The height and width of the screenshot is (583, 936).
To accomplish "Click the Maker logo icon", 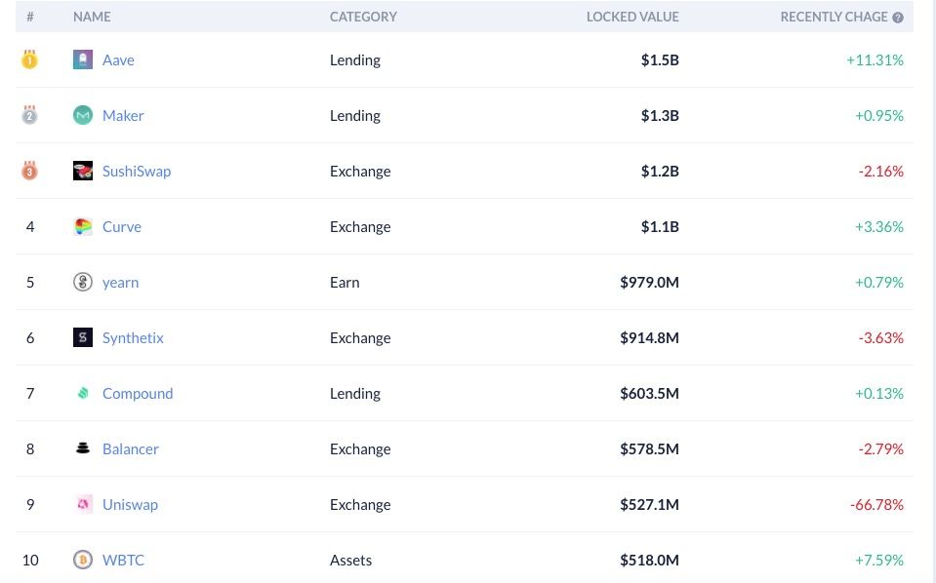I will pos(83,115).
